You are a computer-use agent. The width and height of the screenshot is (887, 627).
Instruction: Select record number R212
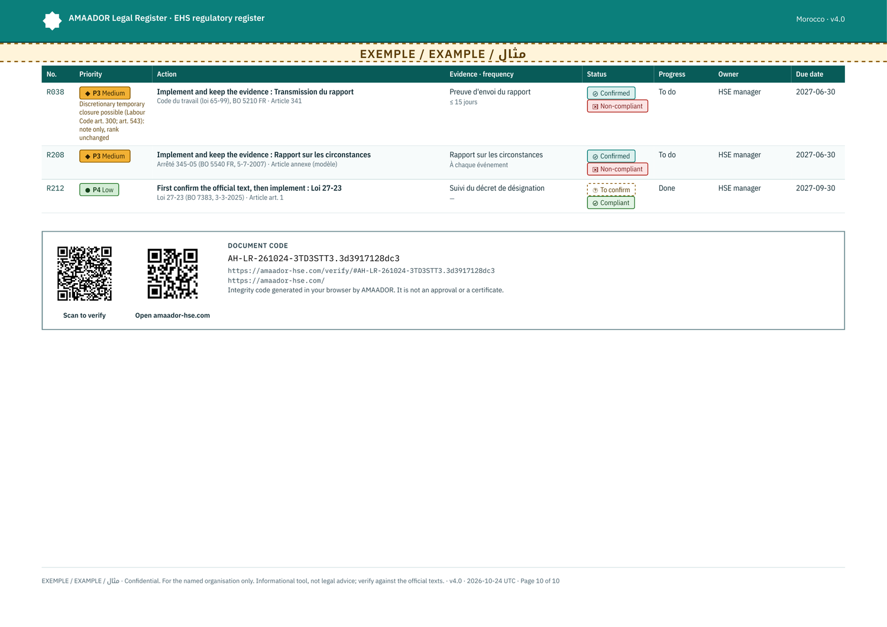56,188
